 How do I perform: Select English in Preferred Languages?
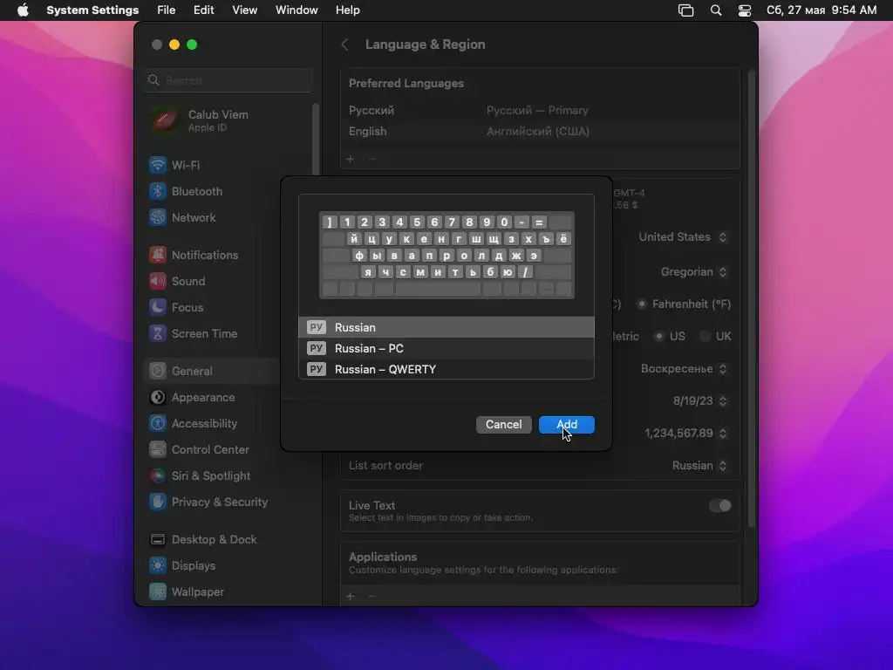(540, 131)
